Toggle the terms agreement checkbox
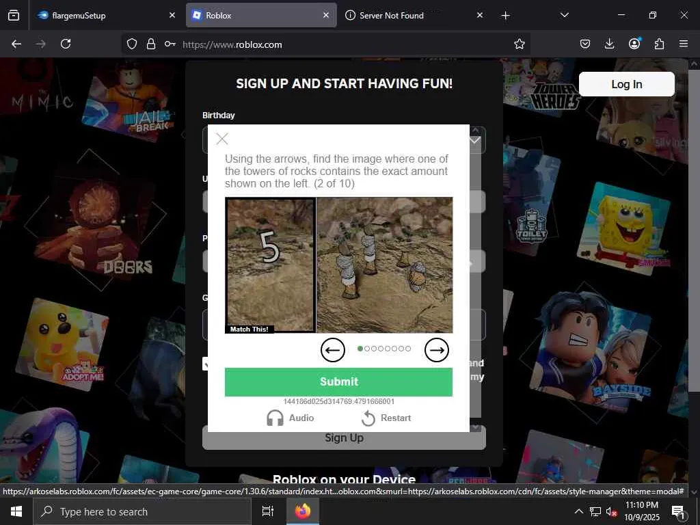Image resolution: width=700 pixels, height=525 pixels. coord(205,364)
